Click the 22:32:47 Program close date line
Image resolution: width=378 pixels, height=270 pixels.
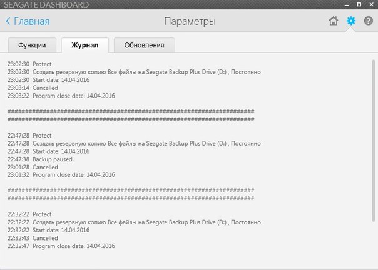61,246
